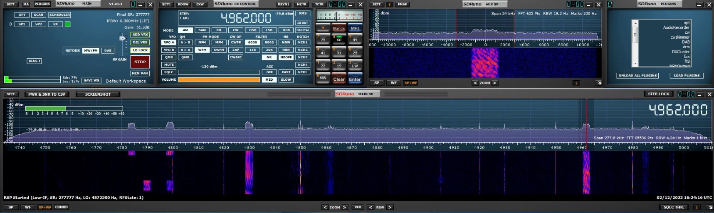
Task: Open the PLUGINS panel from Main window
Action: click(x=42, y=4)
